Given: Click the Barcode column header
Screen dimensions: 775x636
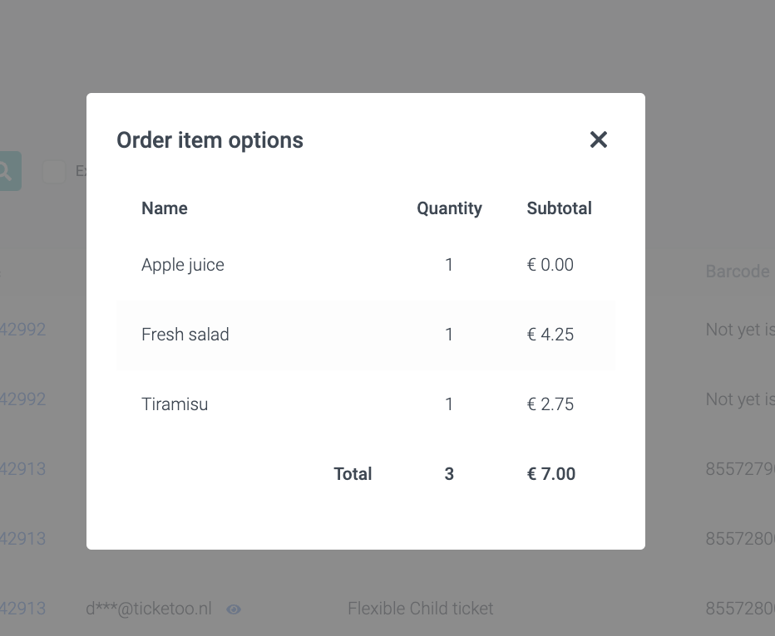Looking at the screenshot, I should [x=738, y=272].
